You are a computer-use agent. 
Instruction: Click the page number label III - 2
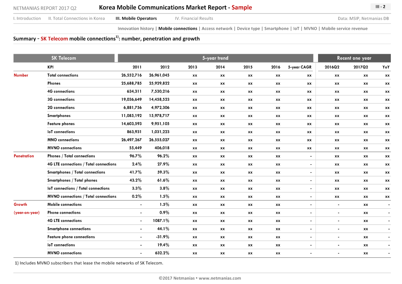380,7
